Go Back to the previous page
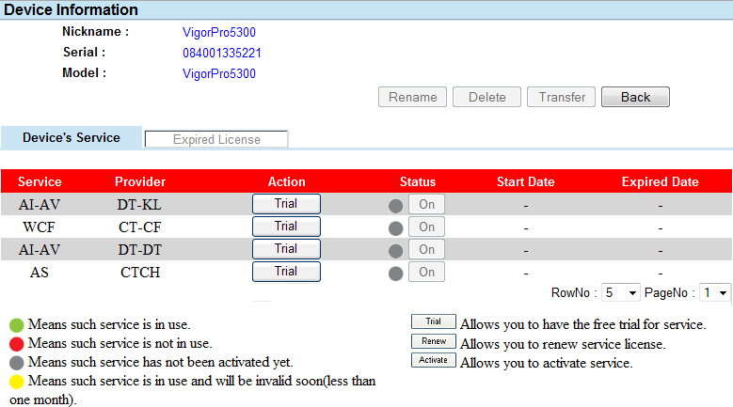733x407 pixels. point(635,97)
